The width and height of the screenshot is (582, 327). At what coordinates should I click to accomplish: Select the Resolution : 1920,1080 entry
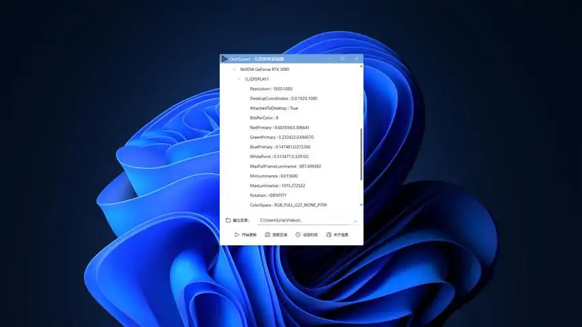pos(271,89)
